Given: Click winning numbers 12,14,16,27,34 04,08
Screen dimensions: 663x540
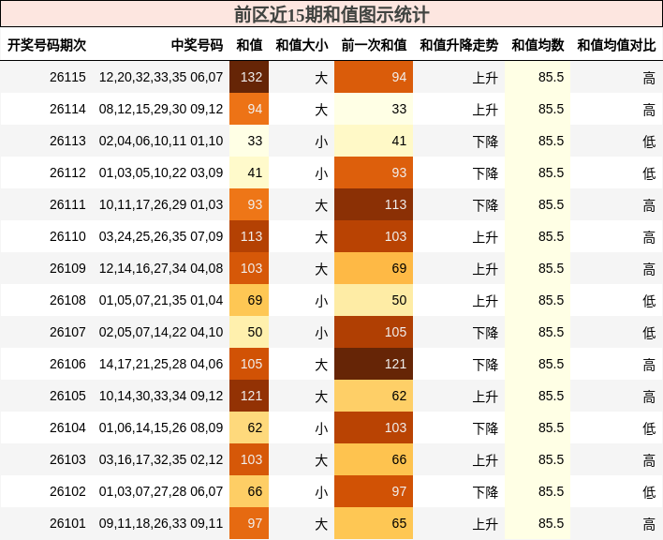Looking at the screenshot, I should point(161,268).
